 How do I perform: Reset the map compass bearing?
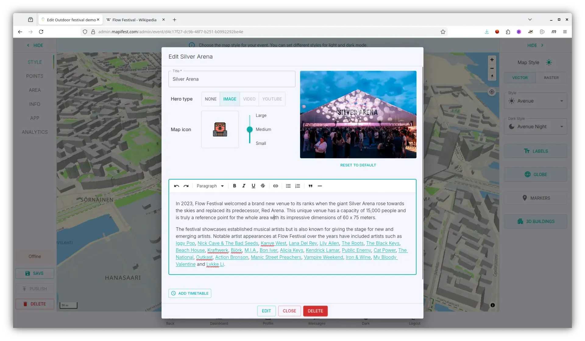492,76
